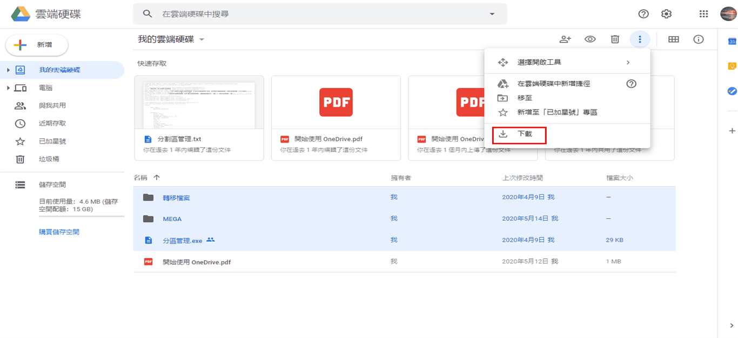Image resolution: width=738 pixels, height=338 pixels.
Task: Click the three-dot more actions icon
Action: click(x=640, y=39)
